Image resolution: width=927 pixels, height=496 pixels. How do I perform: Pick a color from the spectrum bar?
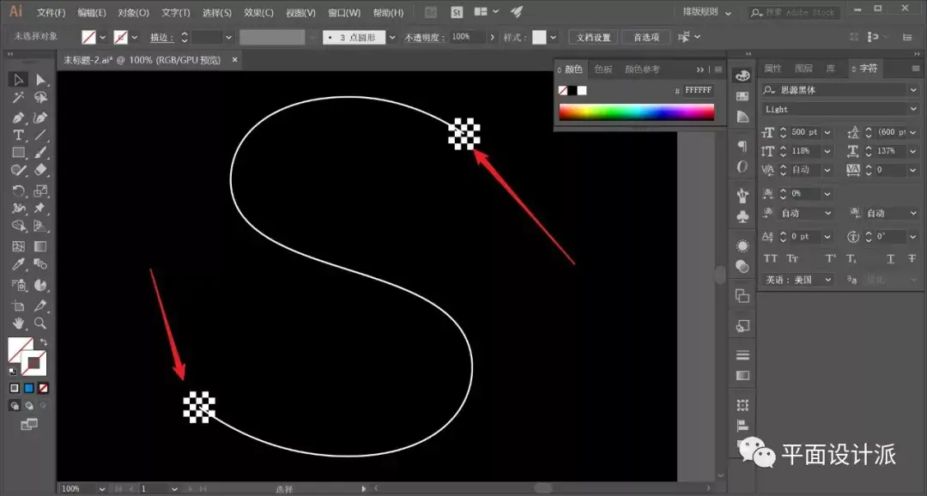tap(637, 112)
